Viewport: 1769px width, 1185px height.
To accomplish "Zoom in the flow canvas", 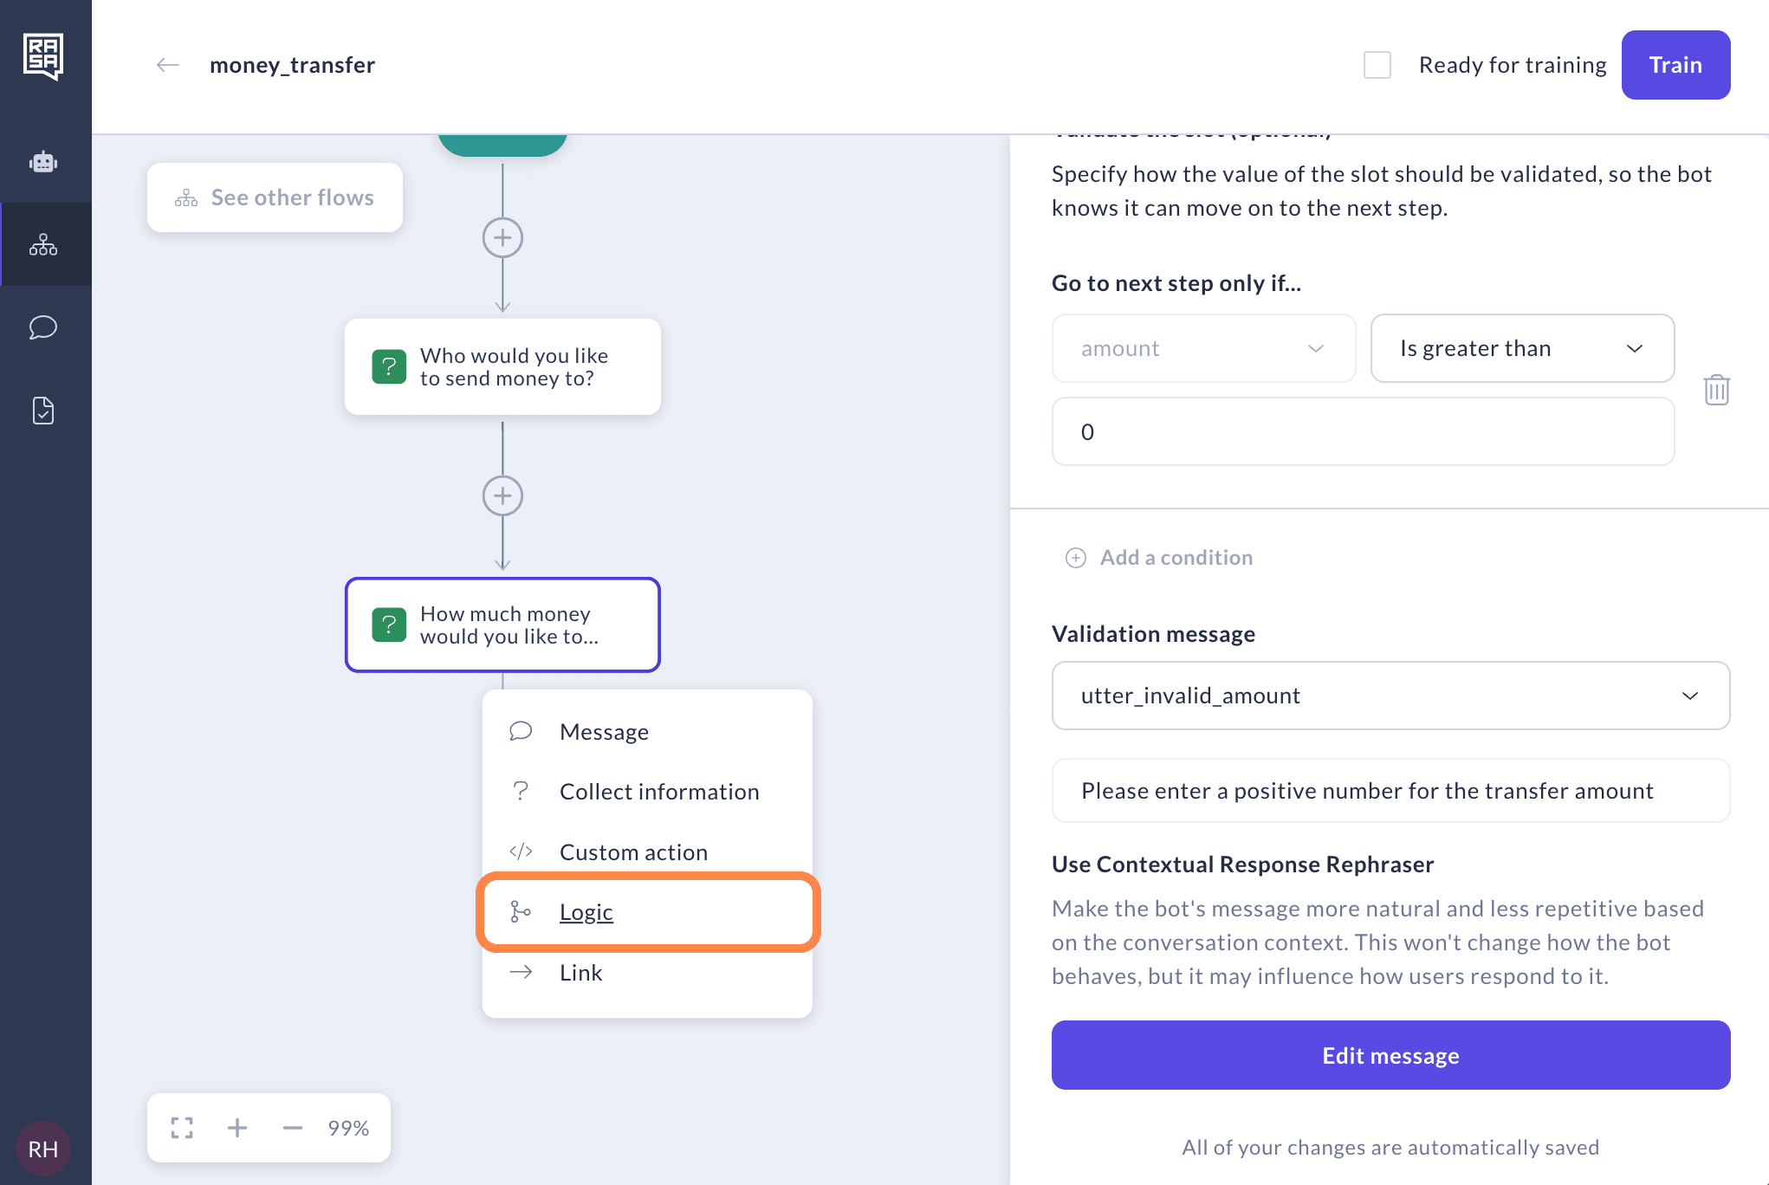I will tap(237, 1128).
